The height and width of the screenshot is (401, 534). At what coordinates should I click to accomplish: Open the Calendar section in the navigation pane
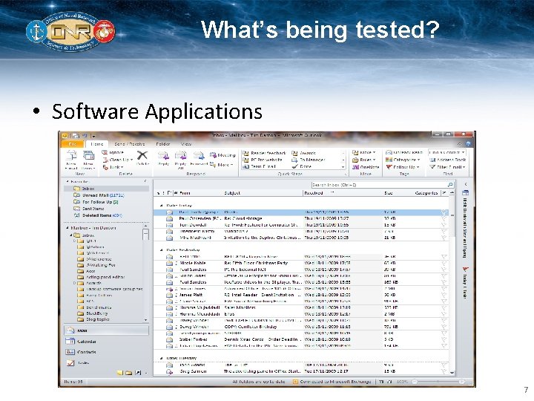pos(106,342)
